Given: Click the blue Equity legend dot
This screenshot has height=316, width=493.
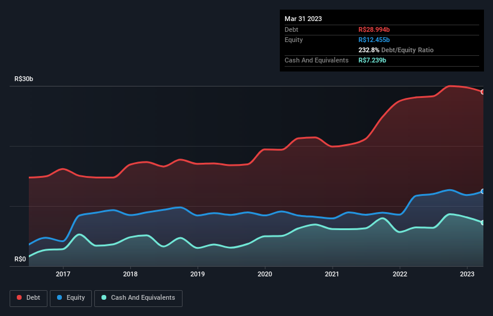Looking at the screenshot, I should tap(59, 297).
